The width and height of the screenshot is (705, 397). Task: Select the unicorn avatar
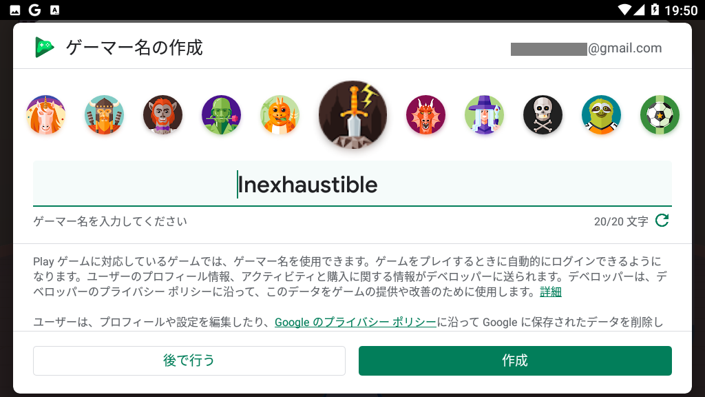pos(46,115)
